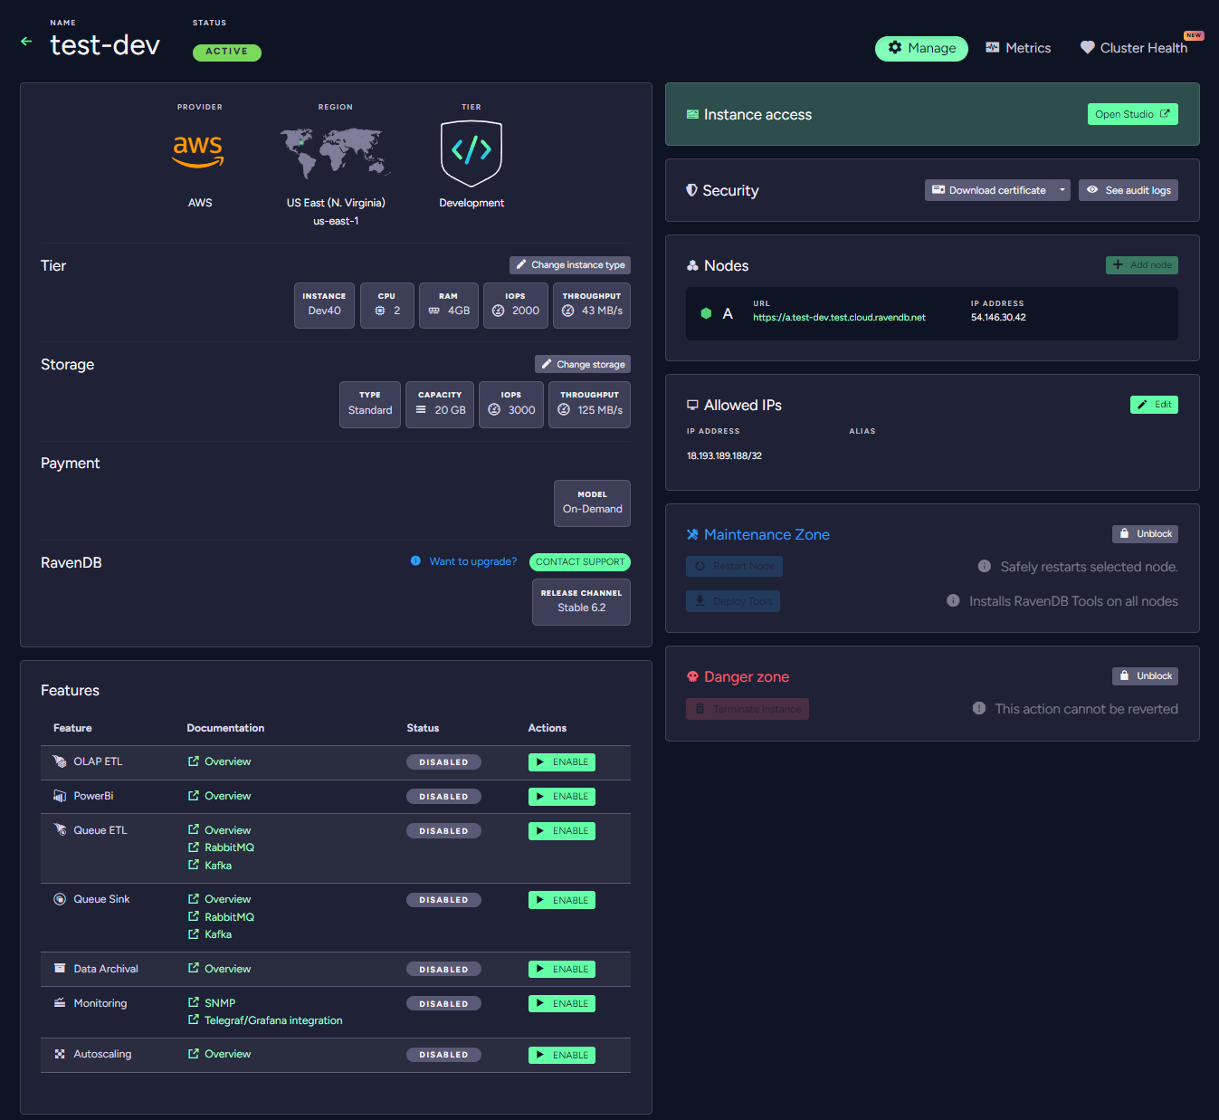Enable PowerBi feature
Screen dimensions: 1219x1120
tap(562, 797)
